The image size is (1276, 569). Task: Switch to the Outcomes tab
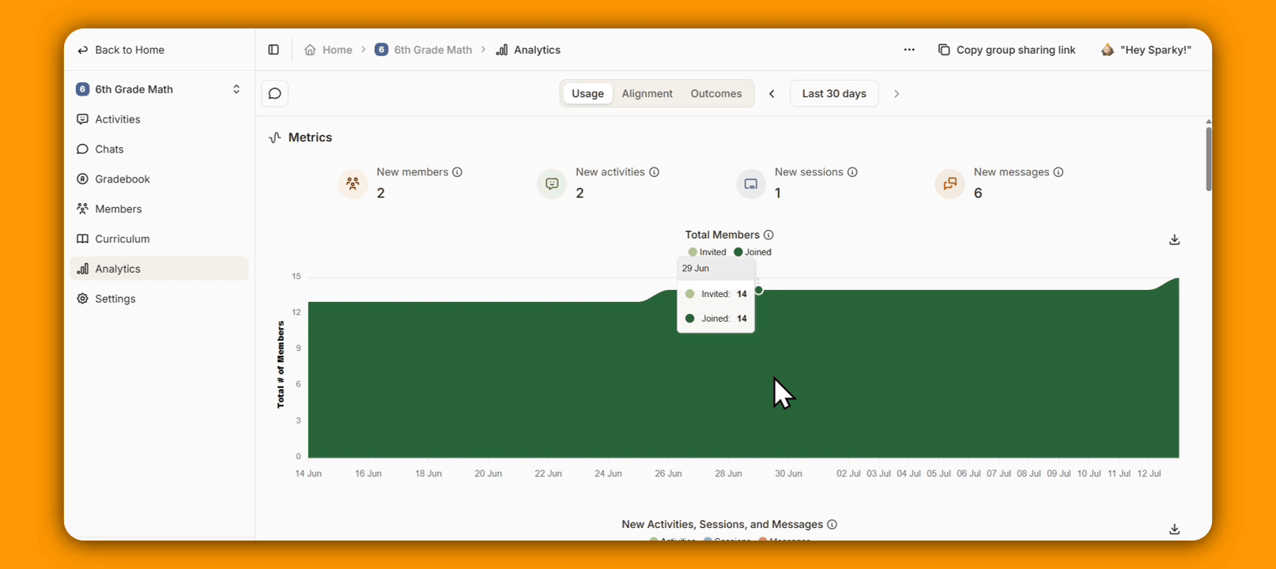[x=716, y=93]
